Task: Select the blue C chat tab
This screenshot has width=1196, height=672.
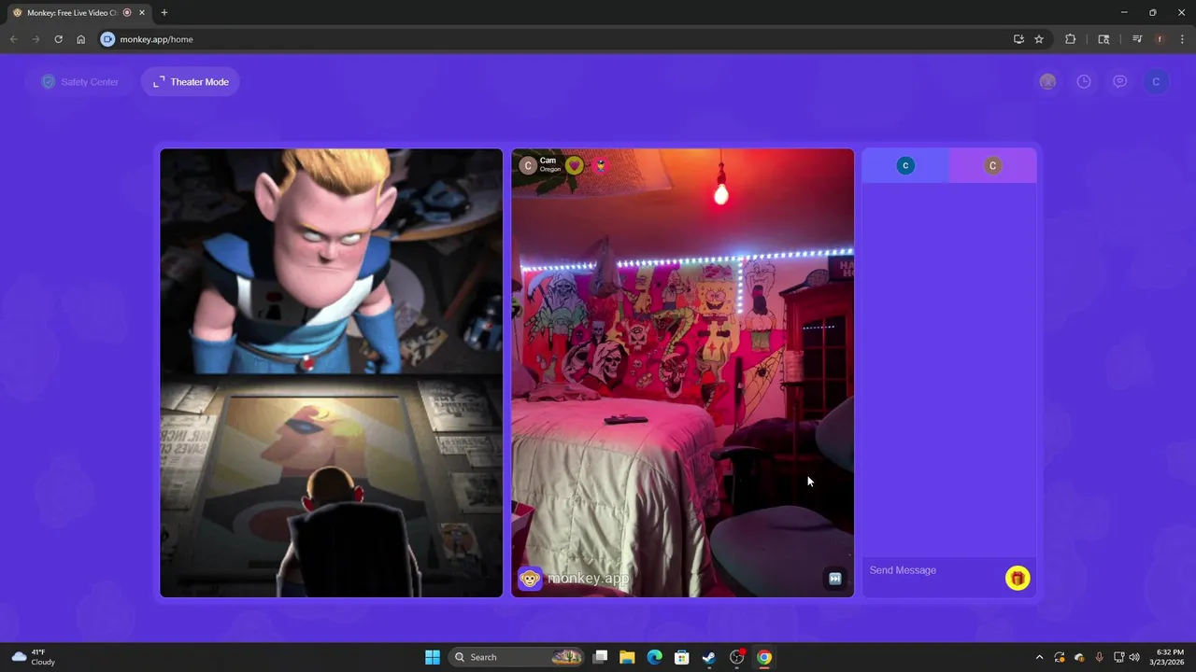Action: 905,165
